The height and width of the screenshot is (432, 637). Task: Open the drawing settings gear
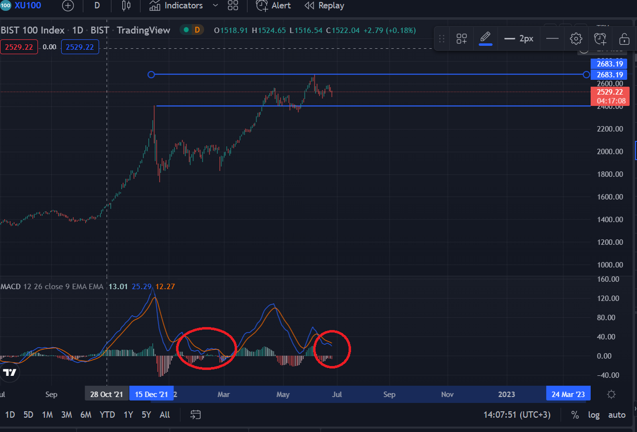576,38
